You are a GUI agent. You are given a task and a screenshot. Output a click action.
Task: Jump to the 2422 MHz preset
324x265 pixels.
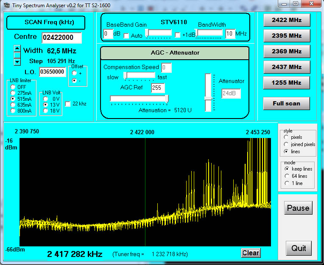(287, 20)
